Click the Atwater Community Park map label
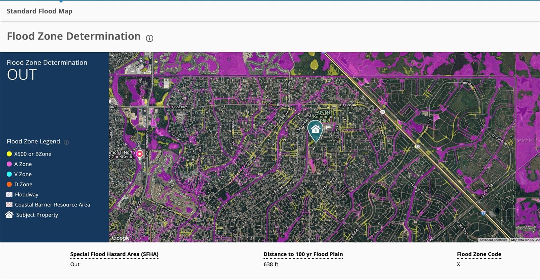 click(x=324, y=116)
